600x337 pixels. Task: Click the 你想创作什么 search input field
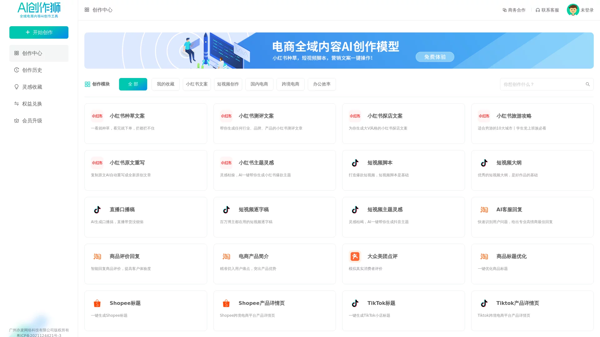pos(544,84)
